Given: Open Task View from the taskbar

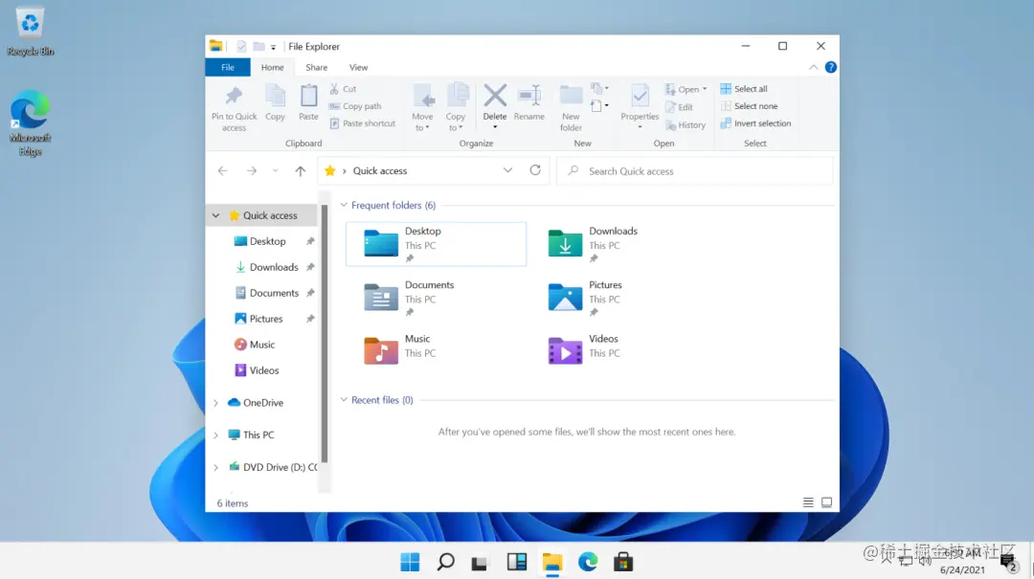Looking at the screenshot, I should (x=480, y=563).
